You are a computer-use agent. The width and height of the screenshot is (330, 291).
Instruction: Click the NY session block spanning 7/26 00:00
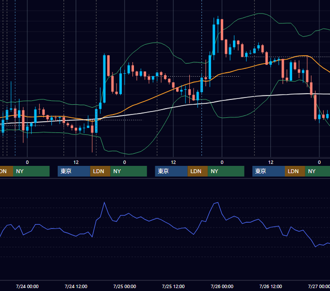pyautogui.click(x=226, y=171)
